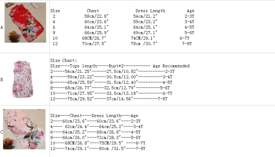The width and height of the screenshot is (275, 157).
Task: Click the pink peacock dress thumbnail
Action: 24,129
